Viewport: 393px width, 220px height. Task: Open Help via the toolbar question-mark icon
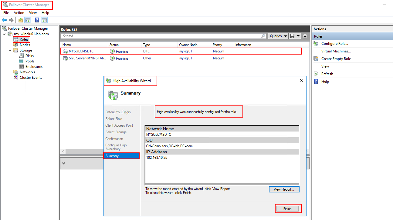[x=37, y=20]
